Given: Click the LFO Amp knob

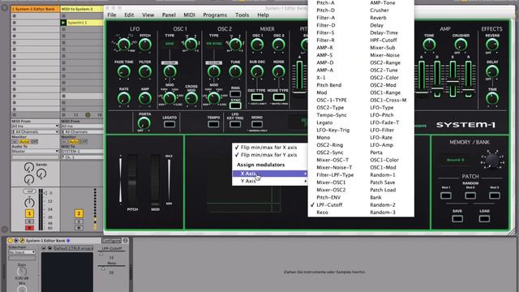Looking at the screenshot, I should [x=145, y=98].
